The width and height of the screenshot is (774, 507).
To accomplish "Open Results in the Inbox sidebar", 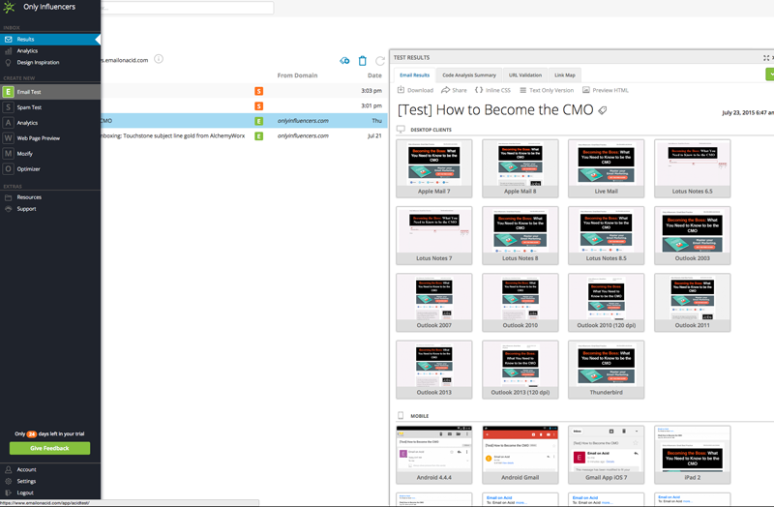I will pos(50,39).
